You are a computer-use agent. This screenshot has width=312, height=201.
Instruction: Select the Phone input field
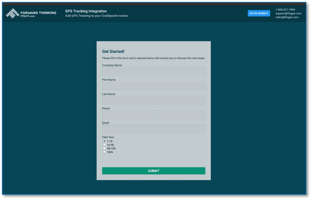153,114
